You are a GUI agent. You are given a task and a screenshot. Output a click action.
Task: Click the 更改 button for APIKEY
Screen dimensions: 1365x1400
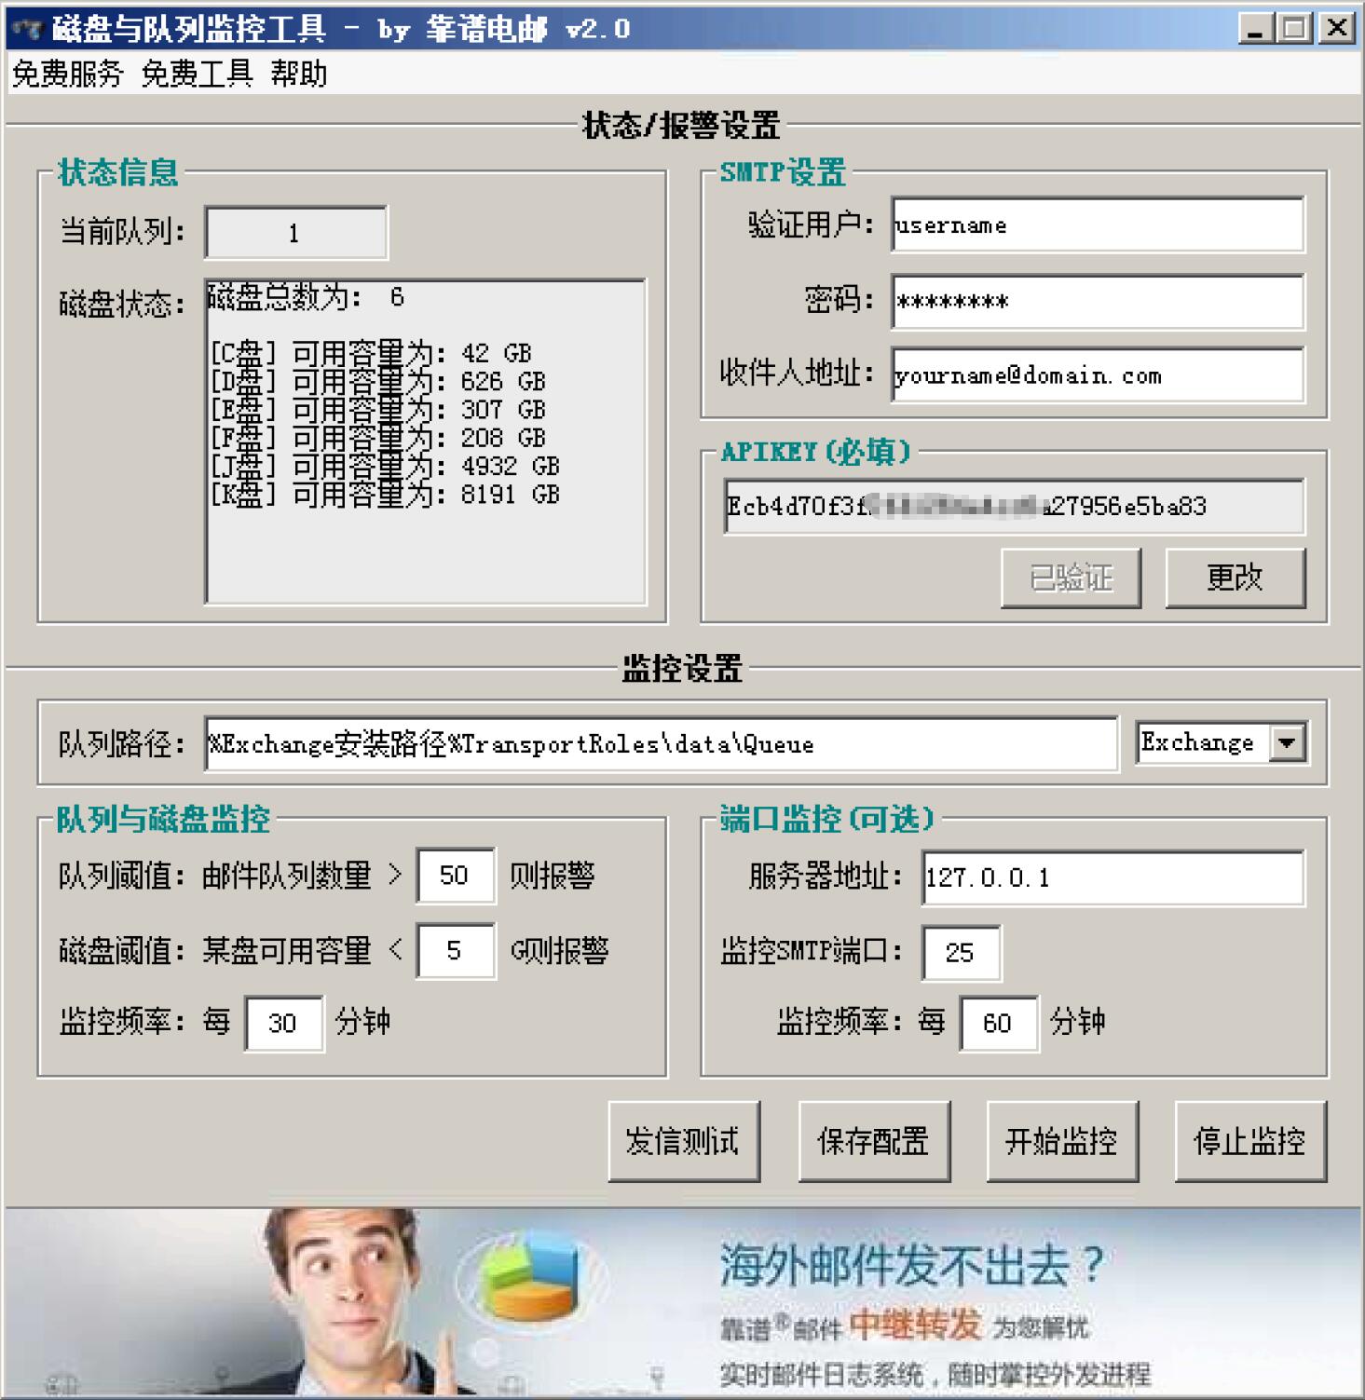[x=1235, y=578]
